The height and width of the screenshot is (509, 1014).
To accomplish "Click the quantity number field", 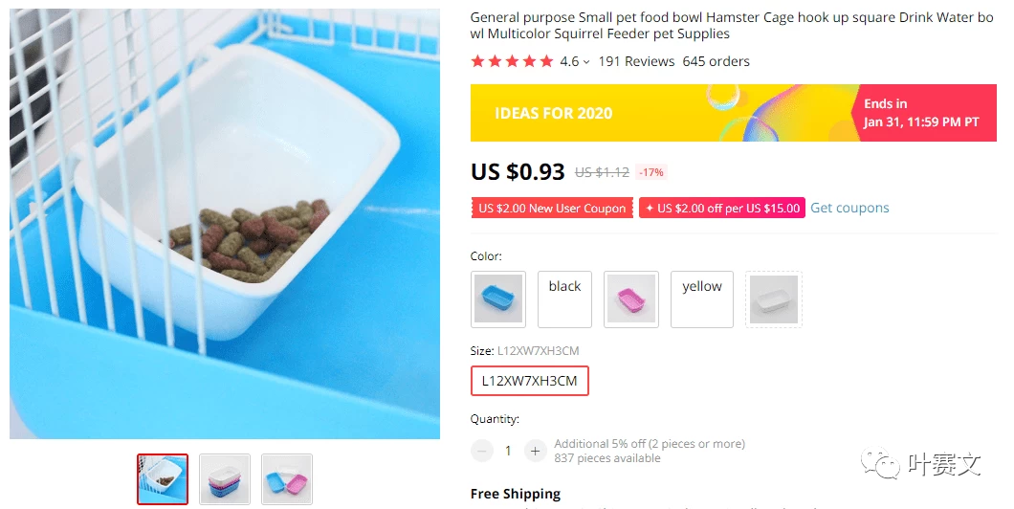I will 508,451.
